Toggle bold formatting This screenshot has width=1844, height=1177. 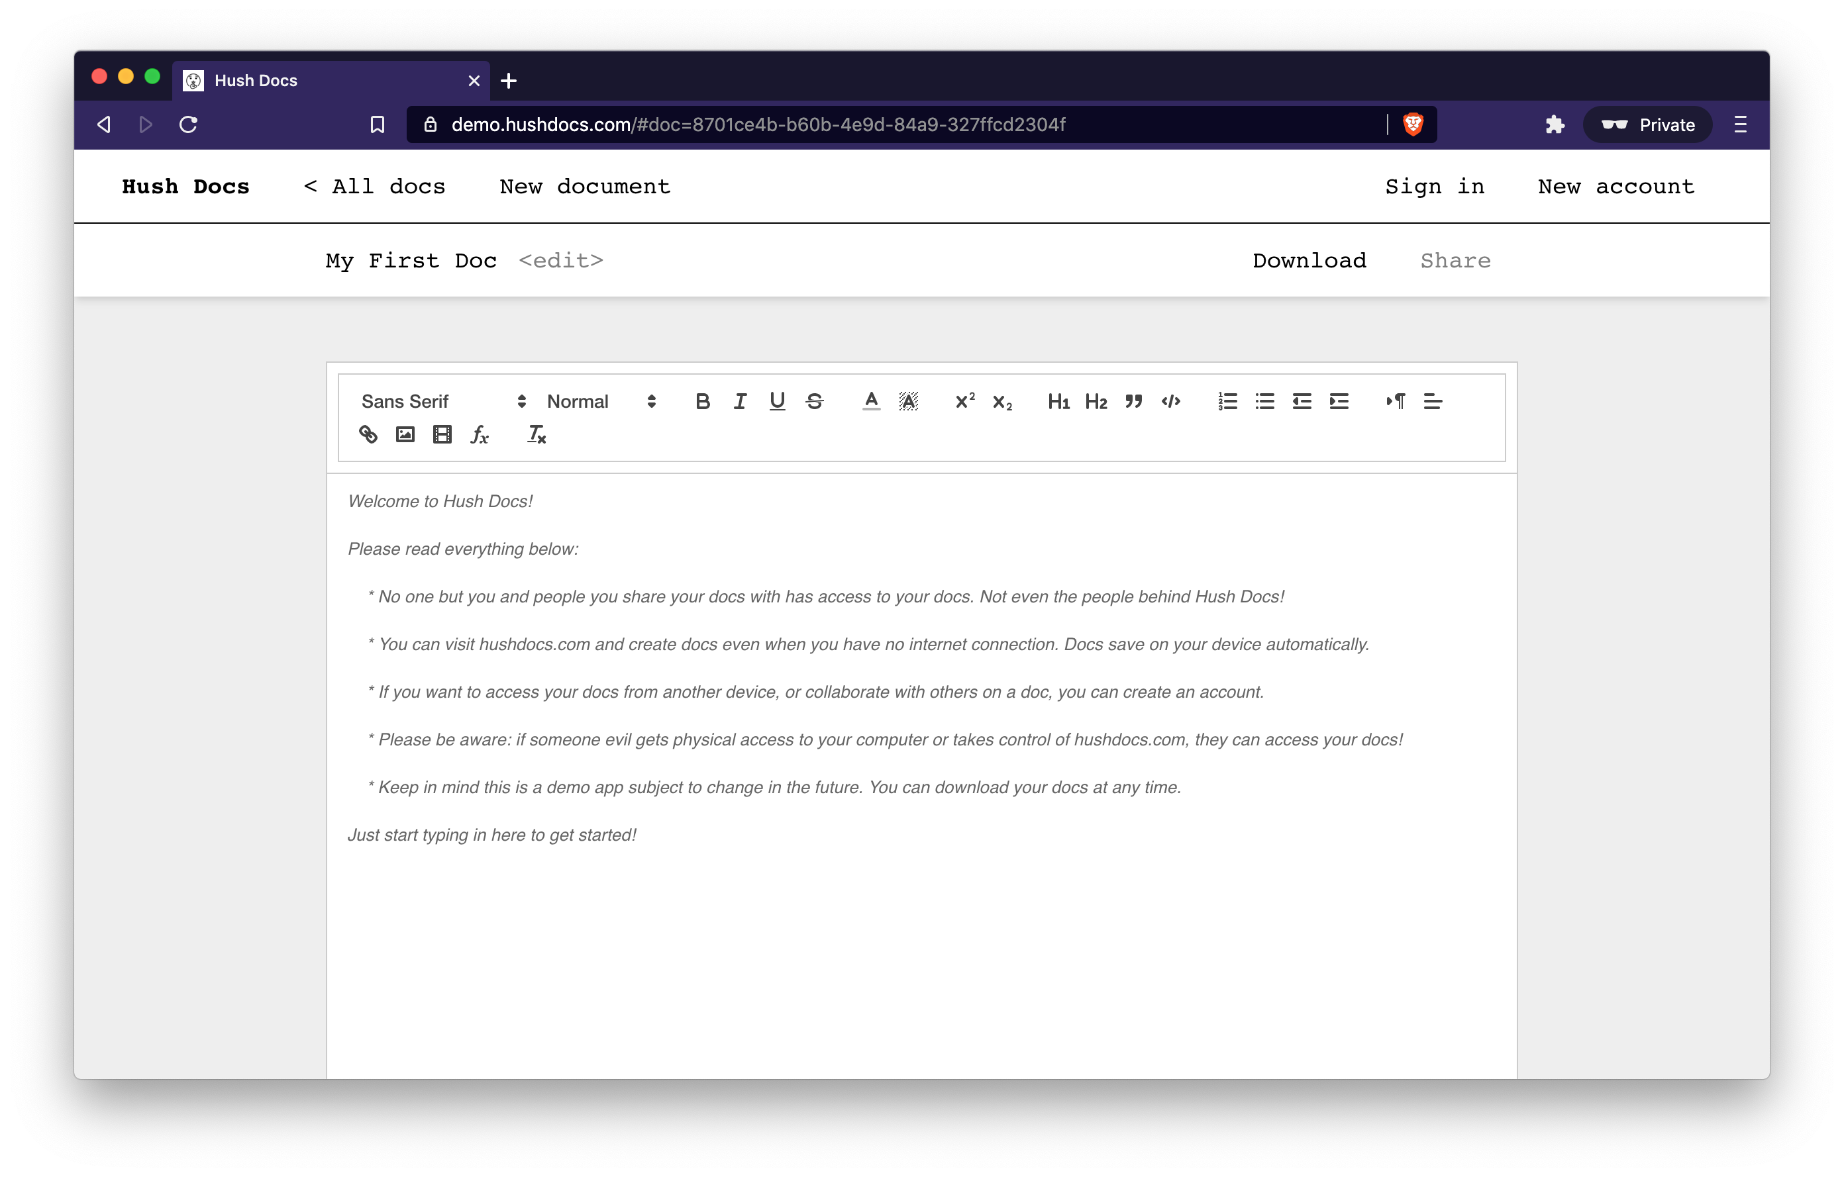pyautogui.click(x=702, y=401)
